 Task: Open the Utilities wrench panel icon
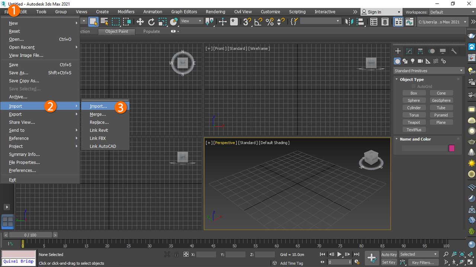click(x=454, y=51)
